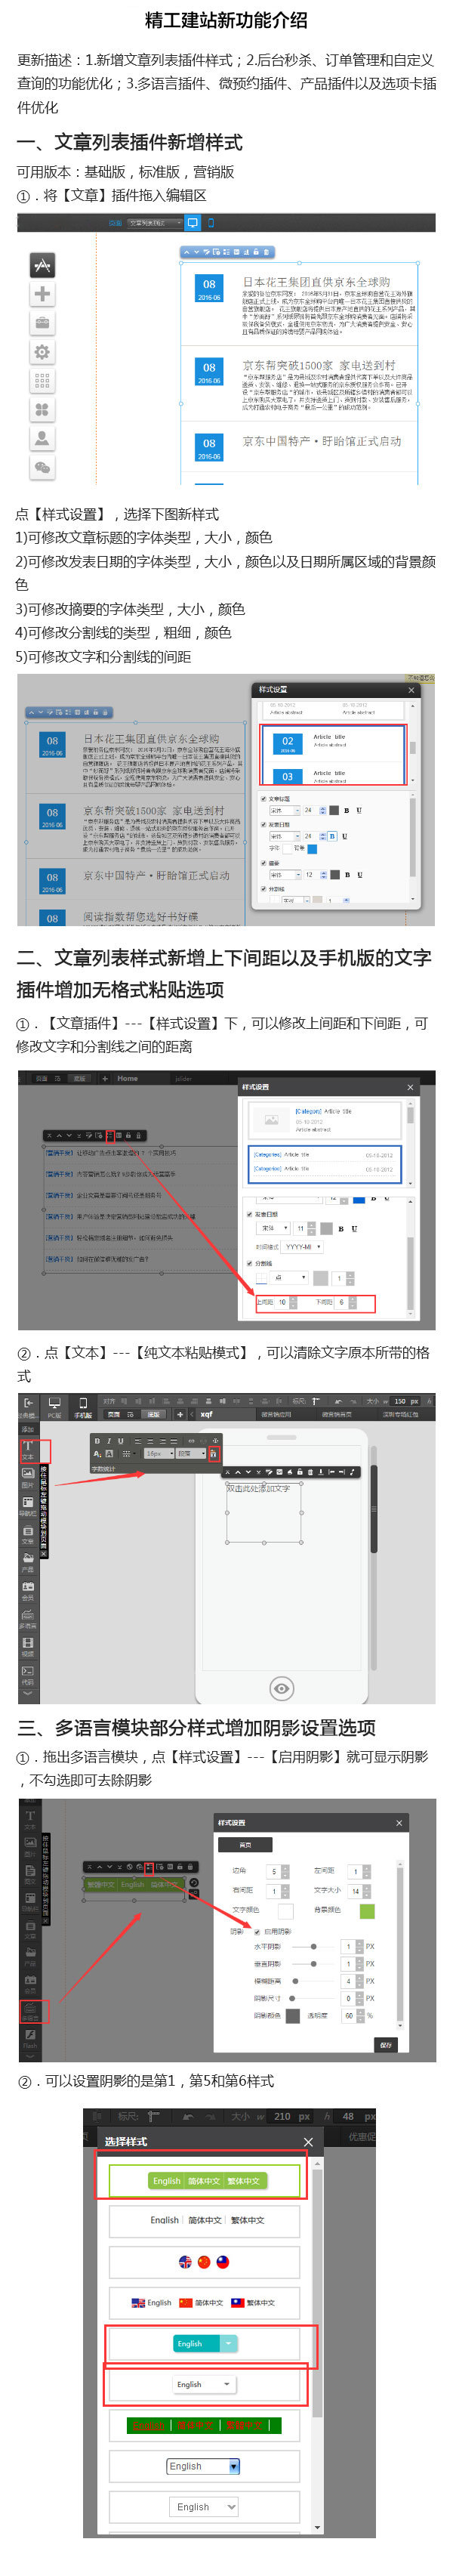
Task: Click the eye preview icon below phone
Action: (x=282, y=1688)
